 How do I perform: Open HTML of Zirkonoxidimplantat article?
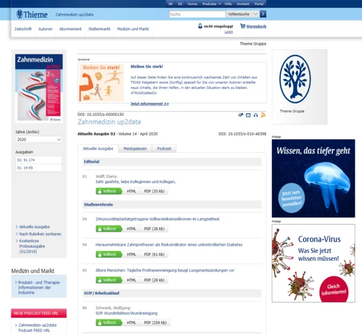131,229
